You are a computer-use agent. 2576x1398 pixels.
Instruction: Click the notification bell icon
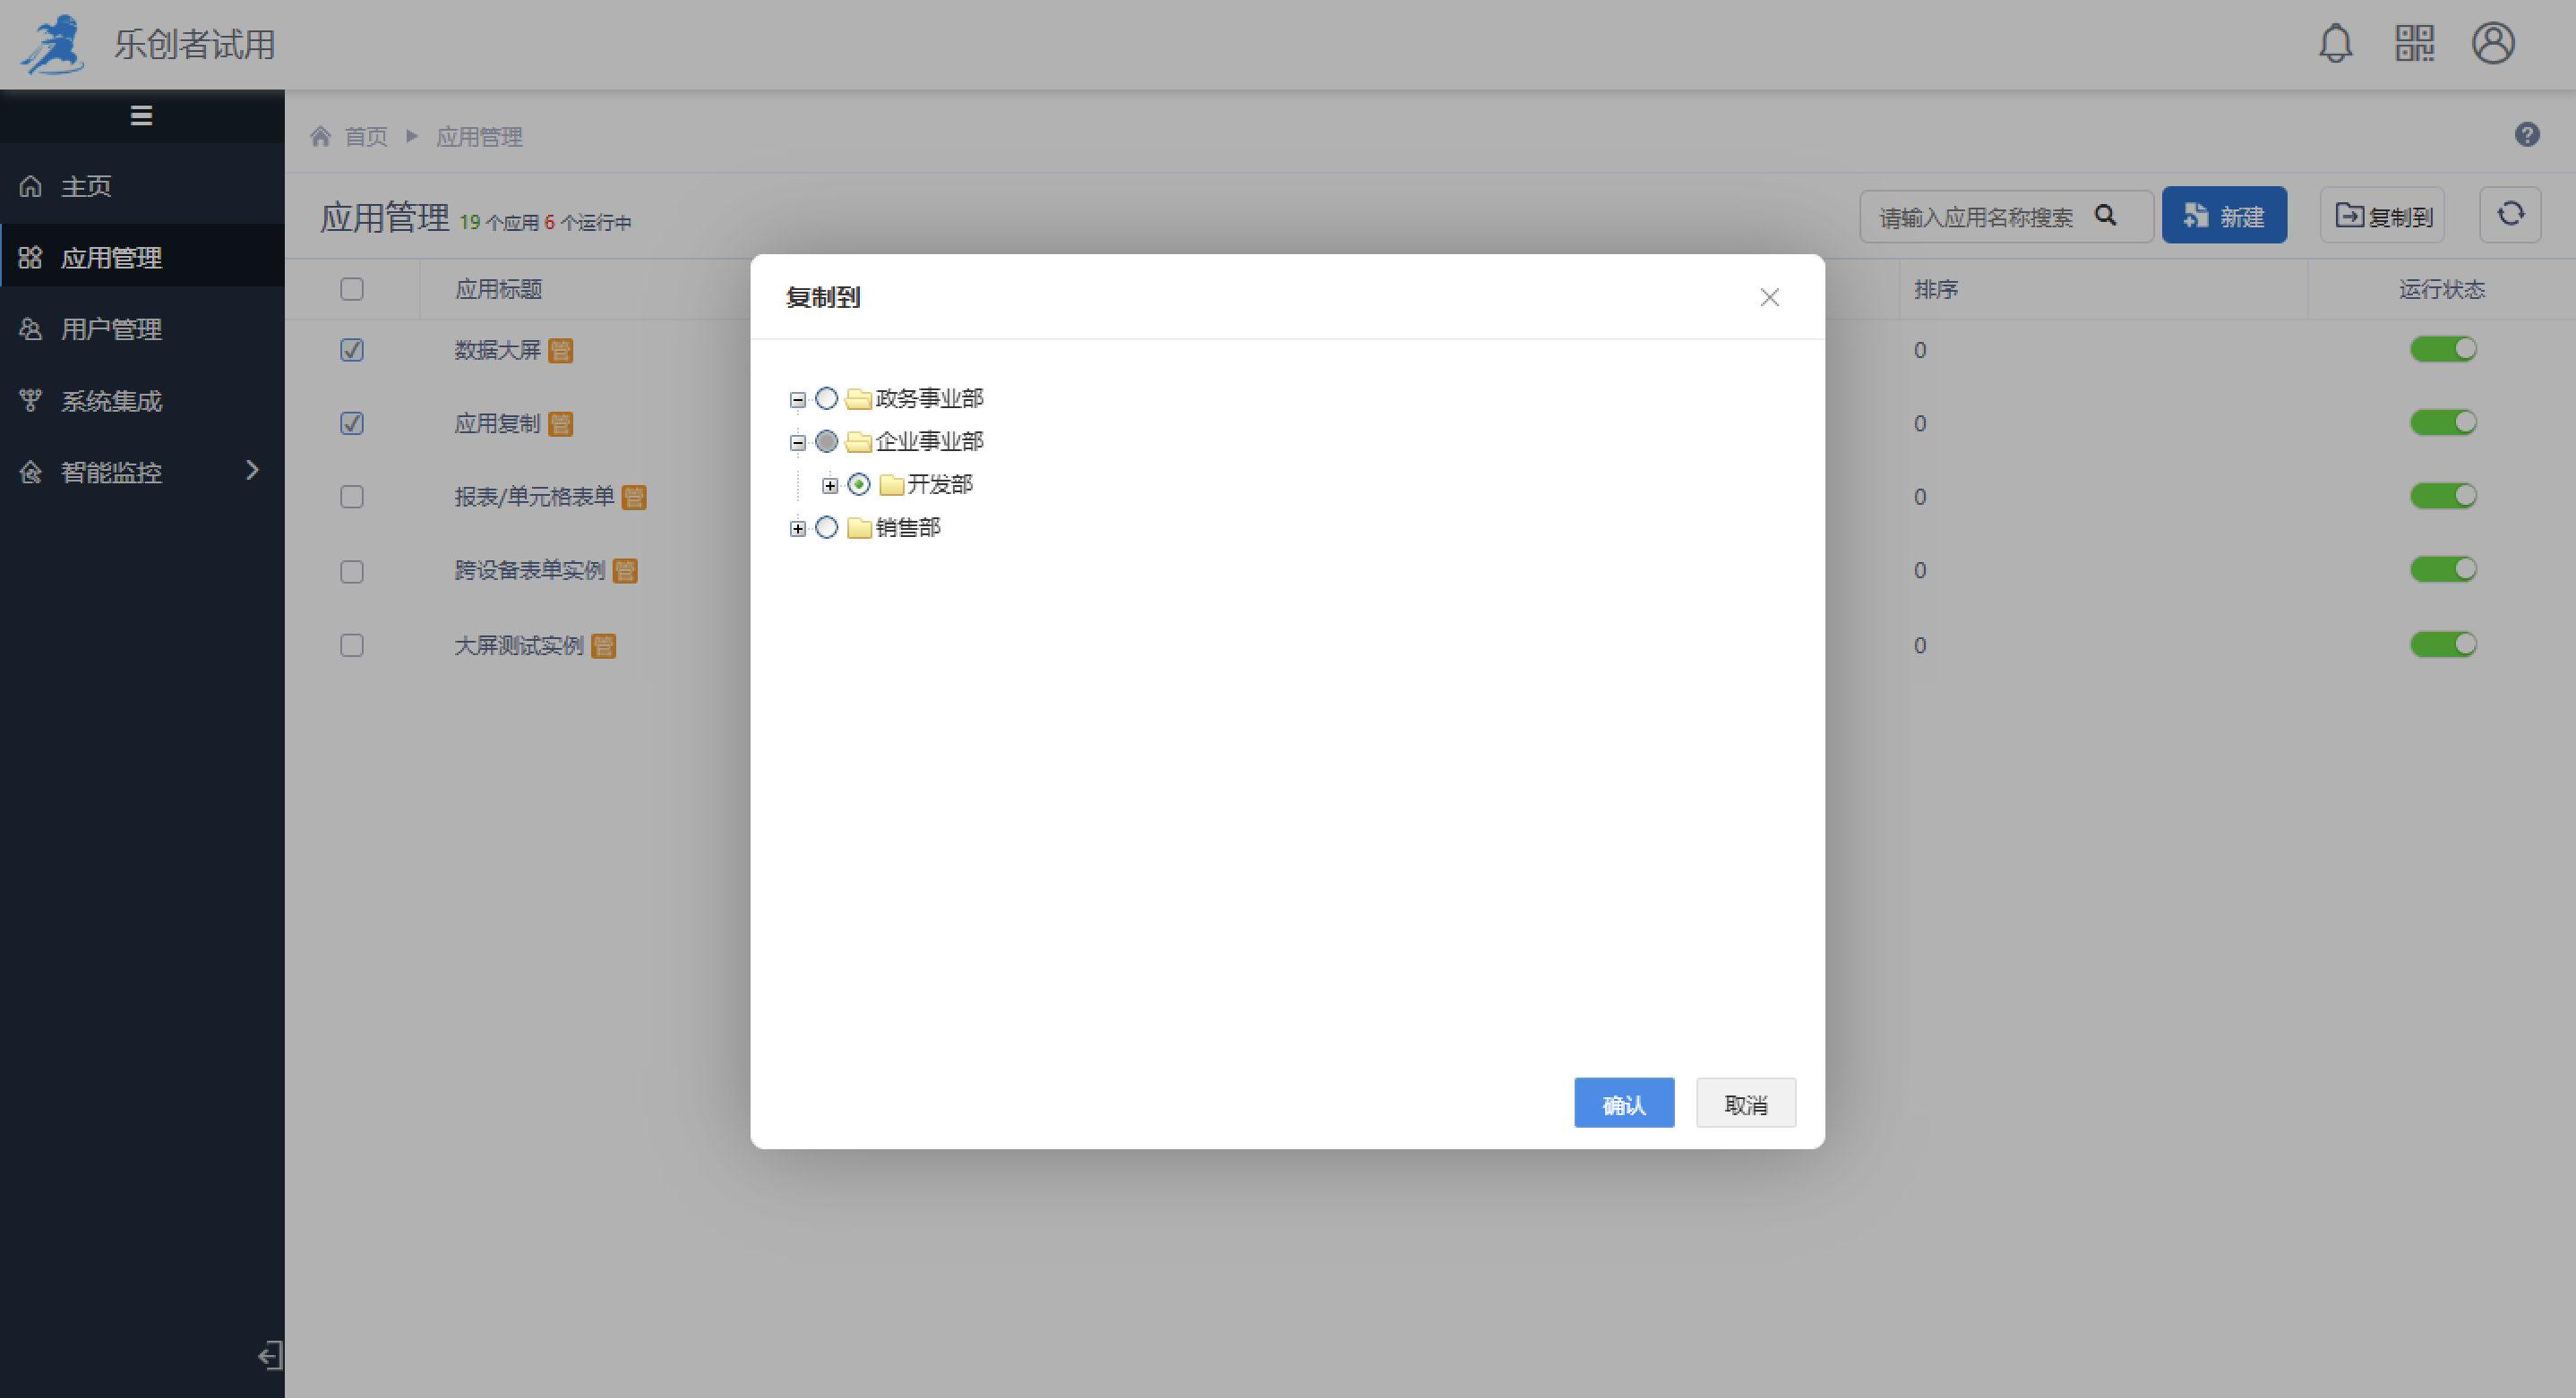2335,44
